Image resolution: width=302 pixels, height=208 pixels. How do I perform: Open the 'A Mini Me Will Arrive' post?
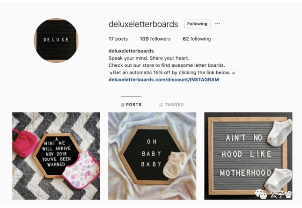click(x=56, y=156)
